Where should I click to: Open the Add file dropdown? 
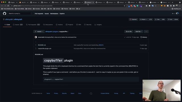pyautogui.click(x=138, y=31)
